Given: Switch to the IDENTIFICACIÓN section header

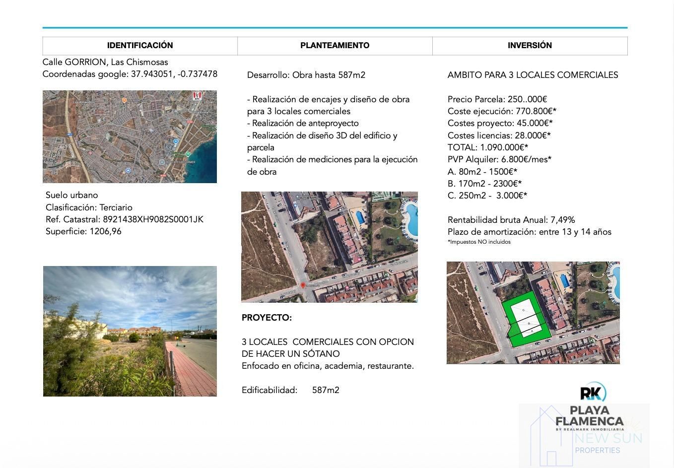Looking at the screenshot, I should [x=140, y=45].
